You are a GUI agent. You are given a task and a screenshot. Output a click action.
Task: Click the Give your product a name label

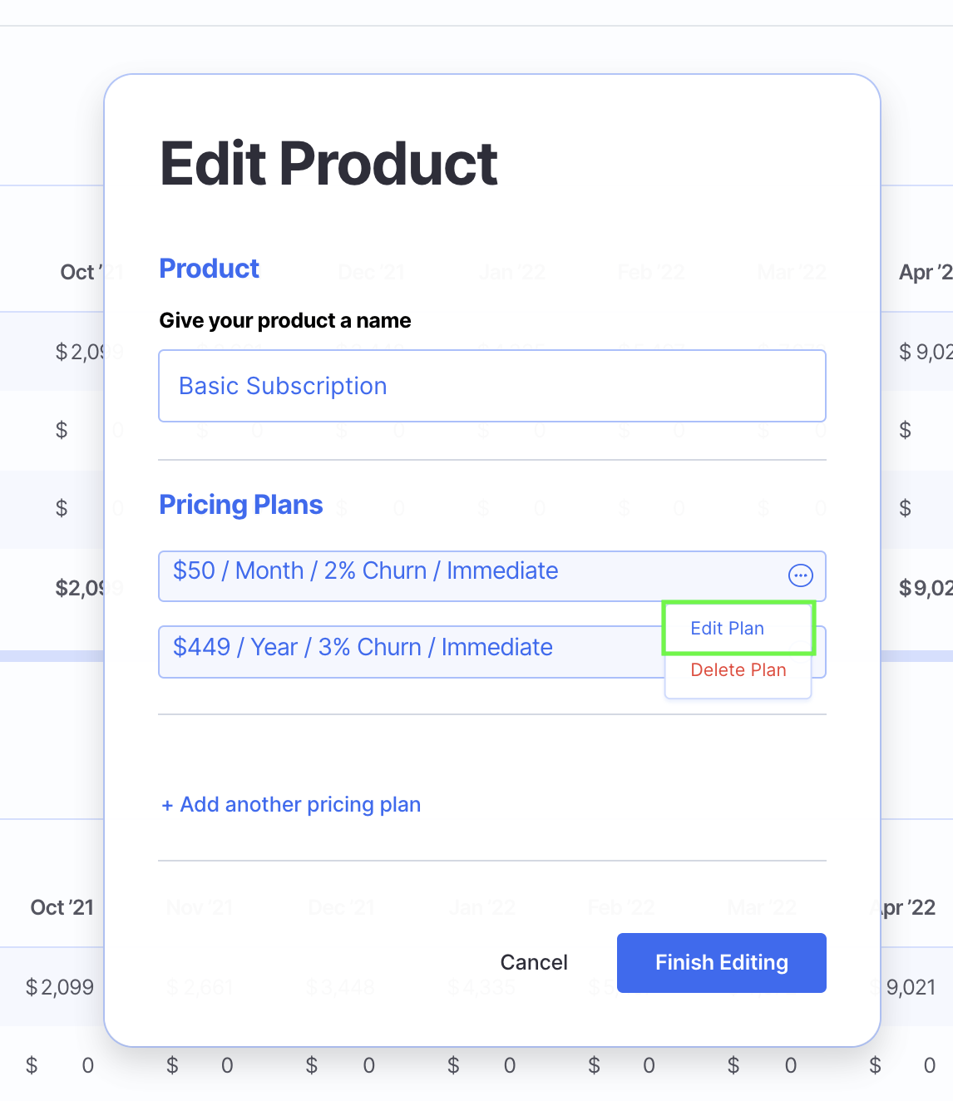pos(284,321)
